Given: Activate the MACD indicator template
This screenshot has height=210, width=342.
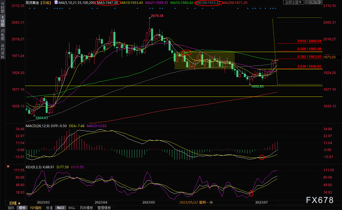Looking at the screenshot, I should click(60, 208).
